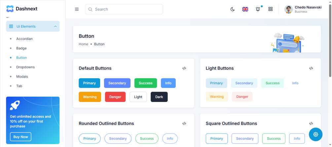This screenshot has height=147, width=332.
Task: Show code for the Default Buttons card
Action: (x=184, y=68)
